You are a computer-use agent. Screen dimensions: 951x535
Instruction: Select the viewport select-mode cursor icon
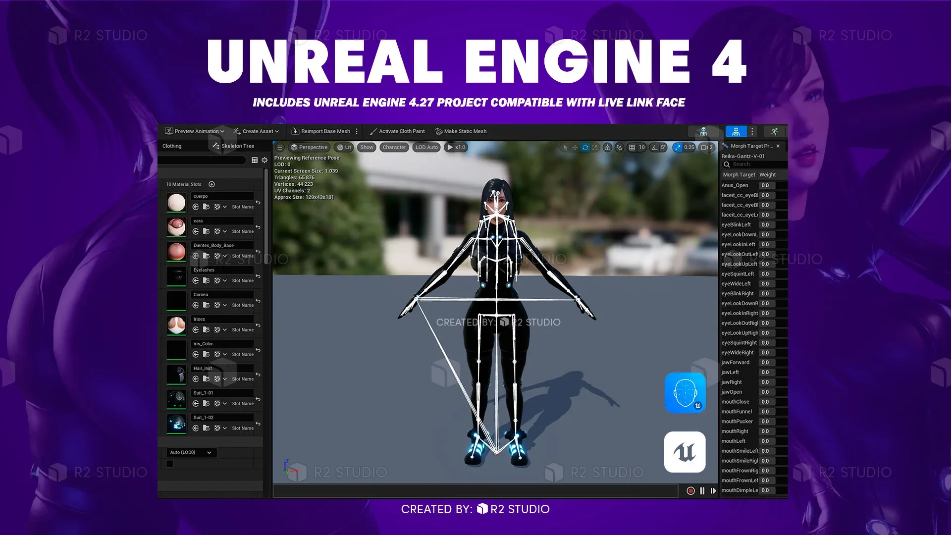coord(565,147)
